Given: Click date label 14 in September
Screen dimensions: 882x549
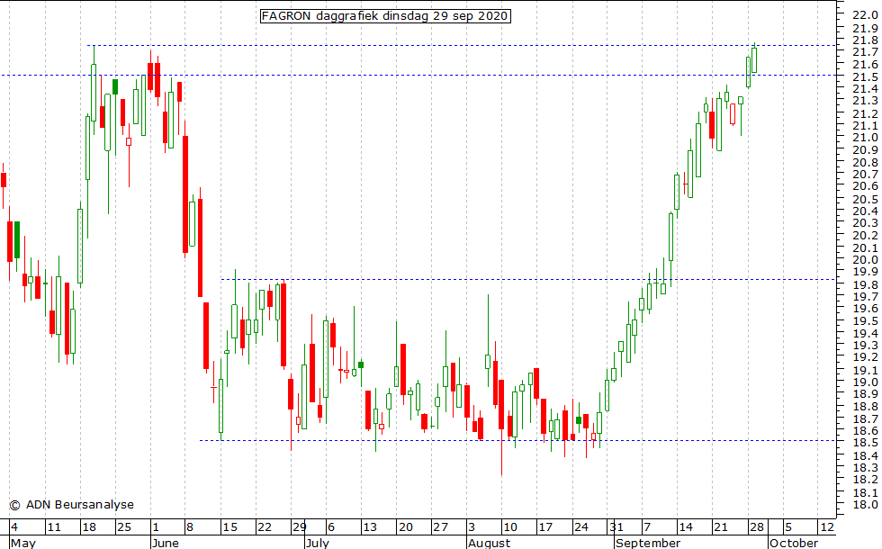Looking at the screenshot, I should pyautogui.click(x=686, y=527).
